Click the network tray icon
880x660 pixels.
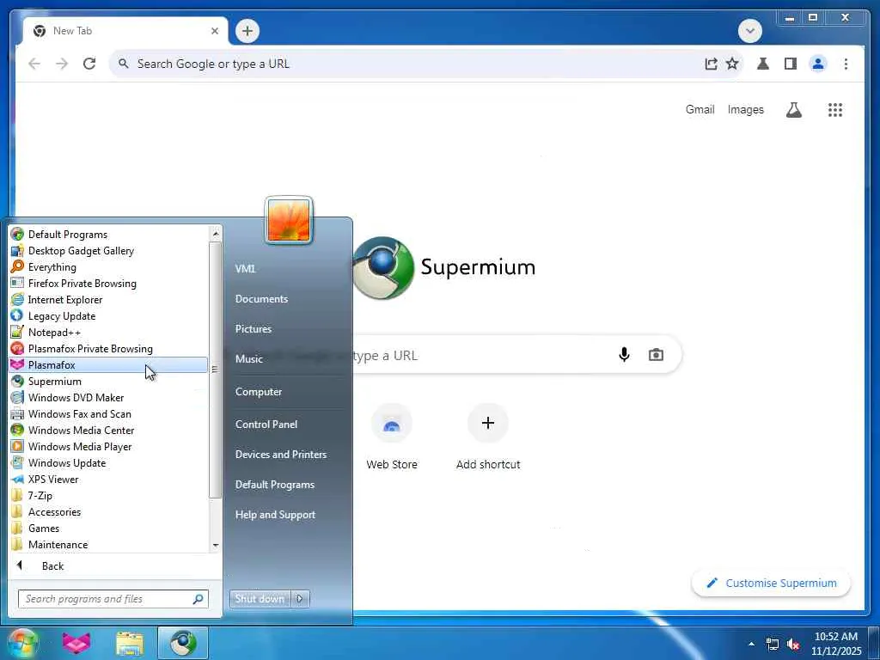coord(773,645)
